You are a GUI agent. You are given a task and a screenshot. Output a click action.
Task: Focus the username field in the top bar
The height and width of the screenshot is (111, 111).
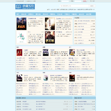point(65,1)
